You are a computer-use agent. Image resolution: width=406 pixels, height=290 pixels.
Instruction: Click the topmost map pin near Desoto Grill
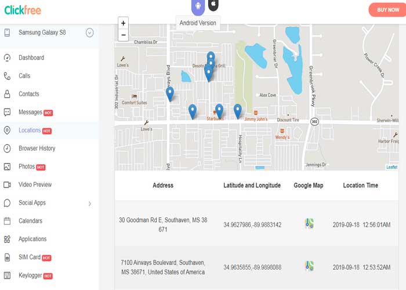[x=211, y=56]
